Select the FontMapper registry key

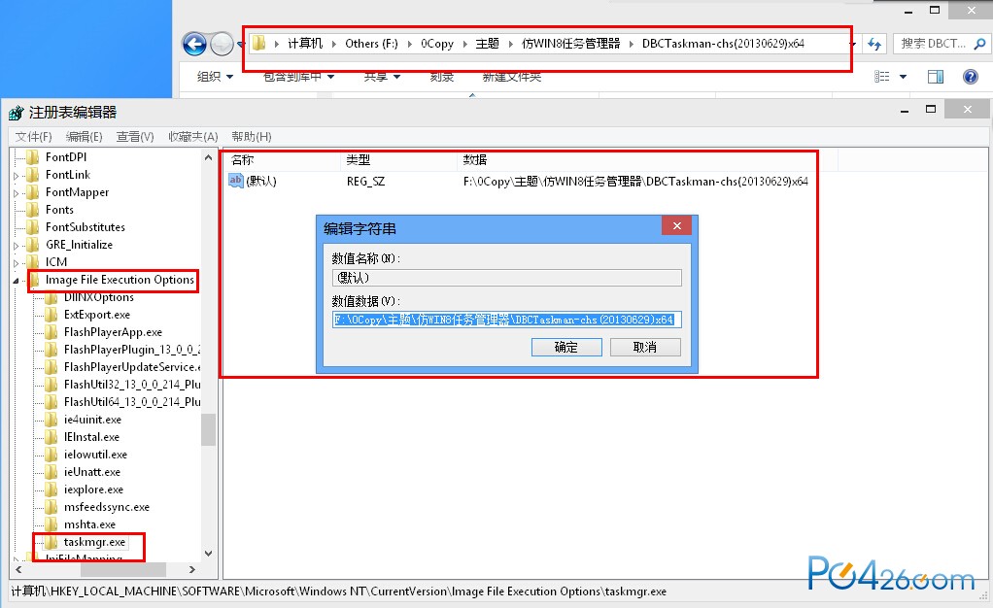pyautogui.click(x=78, y=192)
